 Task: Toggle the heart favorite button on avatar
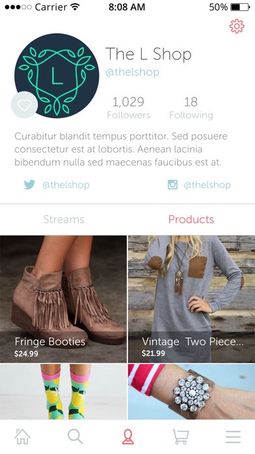click(x=24, y=105)
